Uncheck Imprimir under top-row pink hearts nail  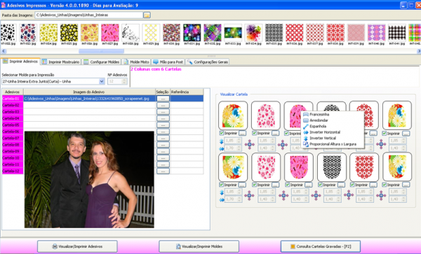[x=254, y=133]
